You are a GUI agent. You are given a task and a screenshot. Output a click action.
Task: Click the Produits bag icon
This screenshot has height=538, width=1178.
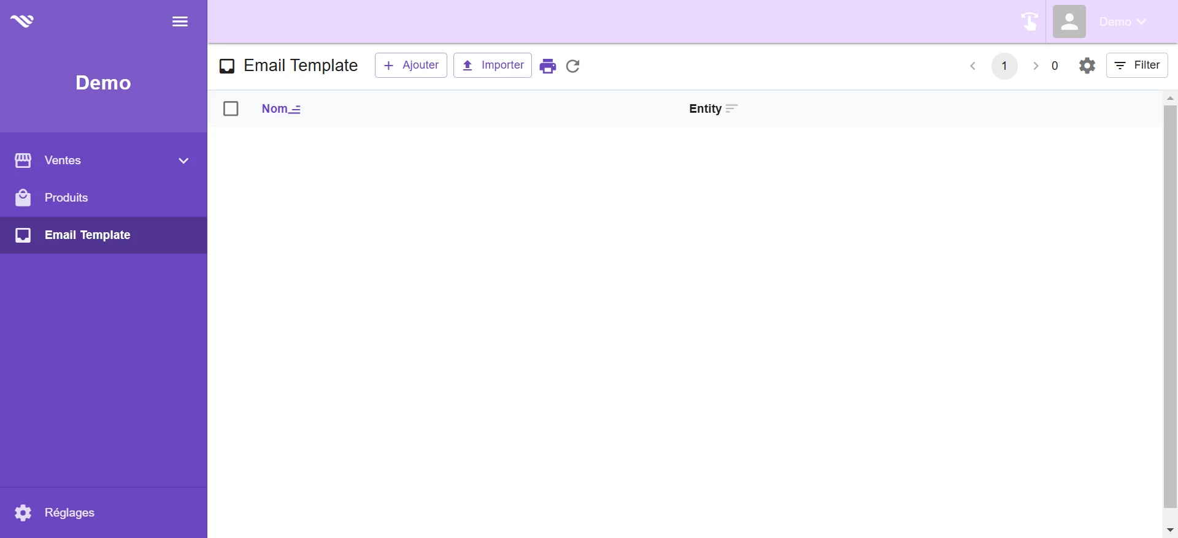pyautogui.click(x=23, y=198)
